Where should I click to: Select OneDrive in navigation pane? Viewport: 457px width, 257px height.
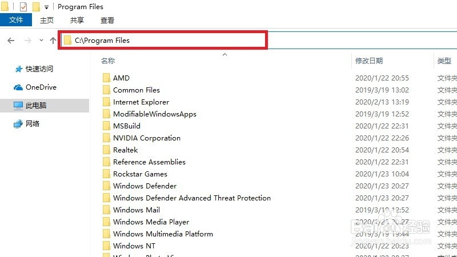coord(41,87)
